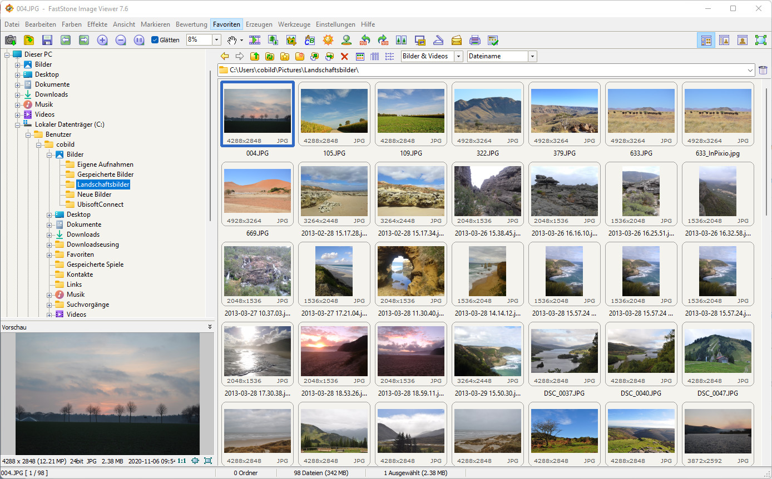Delete the selected file via red X

point(344,56)
